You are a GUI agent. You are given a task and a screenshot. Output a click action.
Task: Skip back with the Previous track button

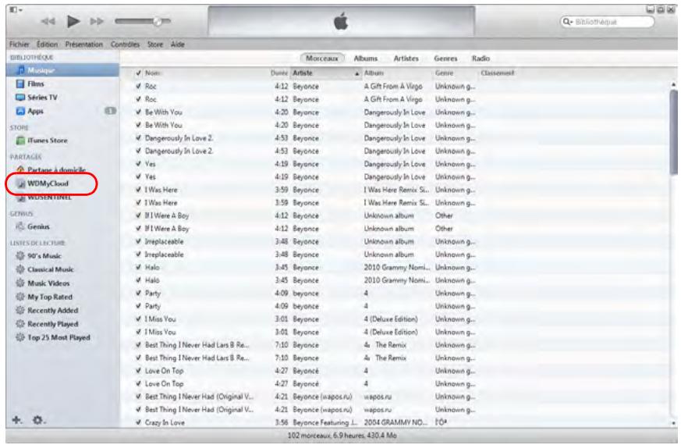pos(48,21)
